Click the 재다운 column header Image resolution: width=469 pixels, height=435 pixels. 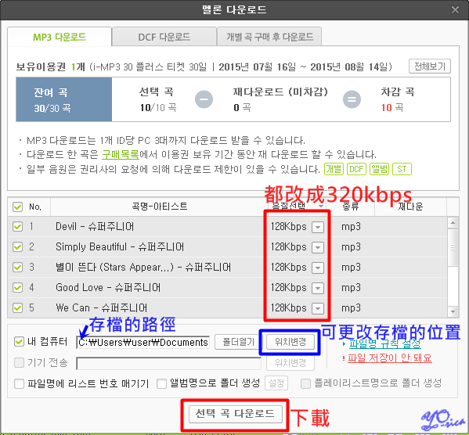point(410,207)
